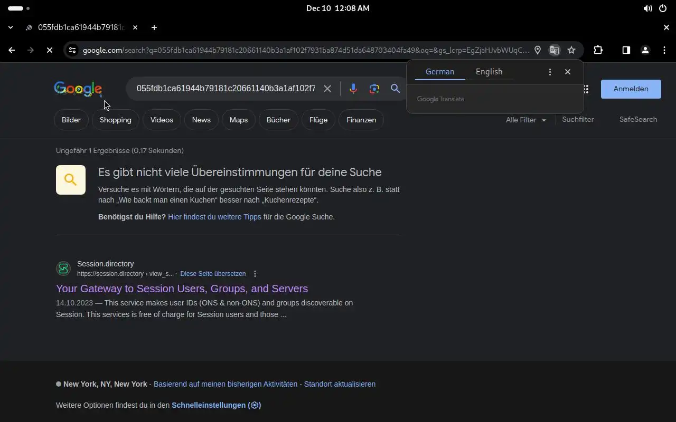Filter results by Finanzen
This screenshot has height=422, width=676.
tap(361, 120)
